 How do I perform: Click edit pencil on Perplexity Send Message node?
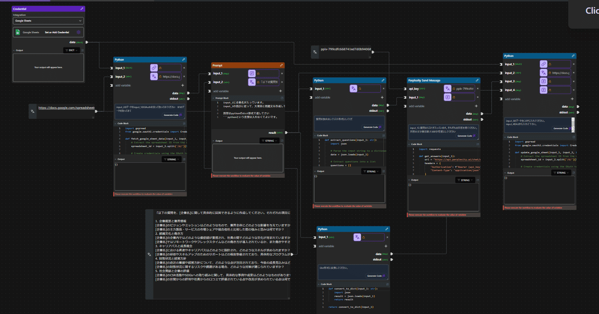click(x=477, y=80)
